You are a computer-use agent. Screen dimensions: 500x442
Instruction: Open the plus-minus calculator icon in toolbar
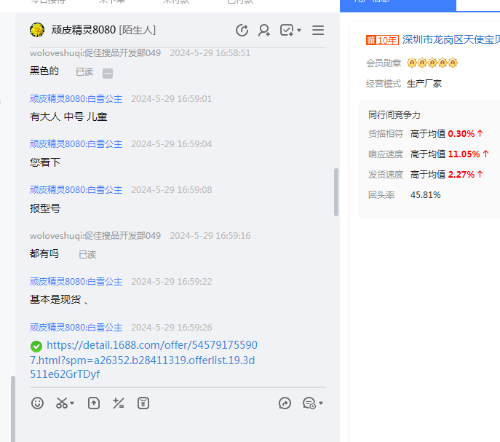coord(118,403)
